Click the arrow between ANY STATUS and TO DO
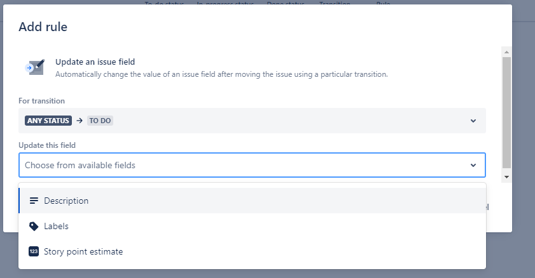 [x=80, y=121]
